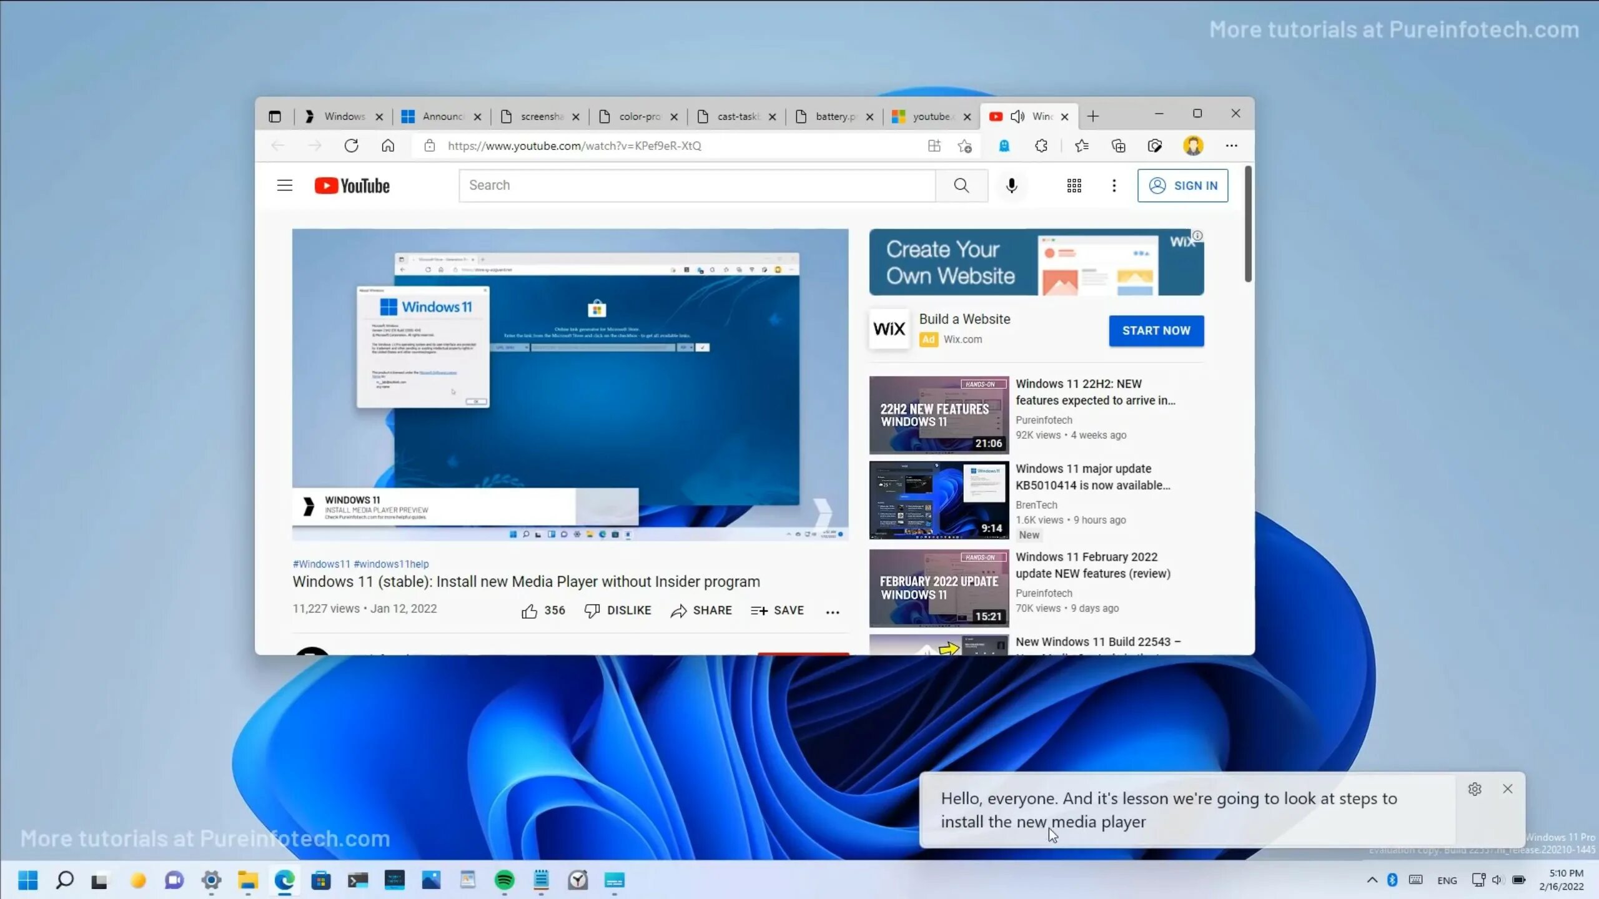The image size is (1599, 899).
Task: Click the YouTube voice search microphone icon
Action: tap(1011, 185)
